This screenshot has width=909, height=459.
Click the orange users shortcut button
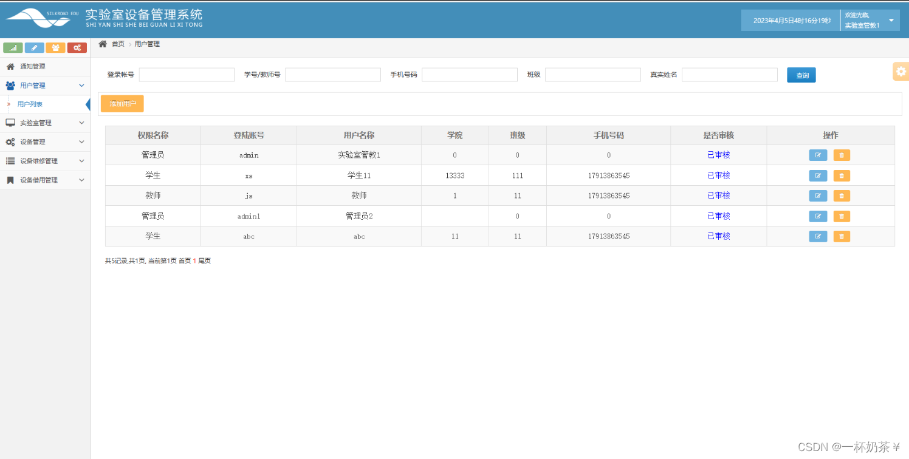pyautogui.click(x=55, y=48)
